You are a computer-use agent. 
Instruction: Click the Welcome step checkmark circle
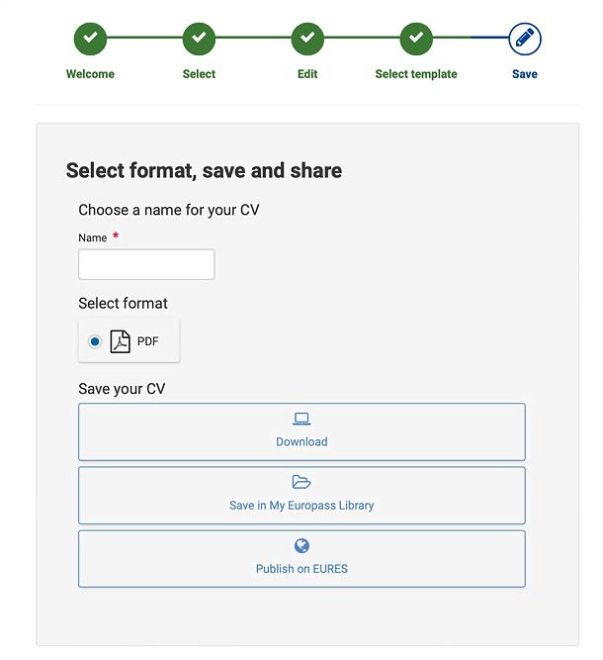(90, 39)
